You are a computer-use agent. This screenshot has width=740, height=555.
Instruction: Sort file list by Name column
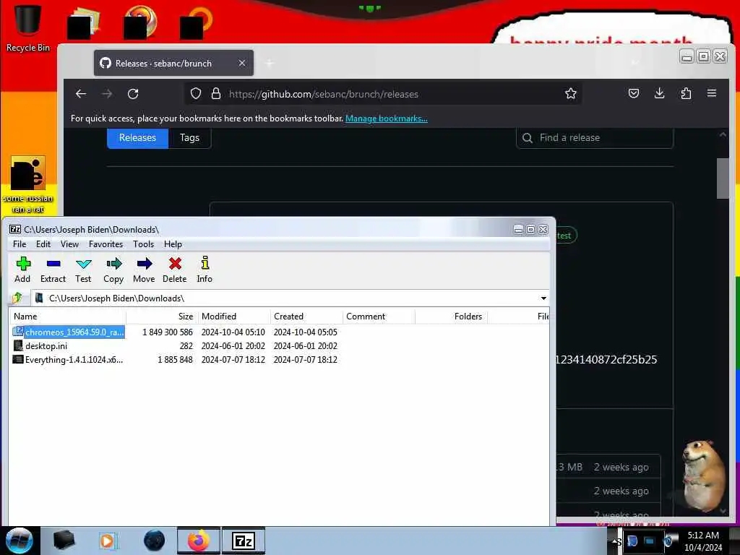click(67, 317)
